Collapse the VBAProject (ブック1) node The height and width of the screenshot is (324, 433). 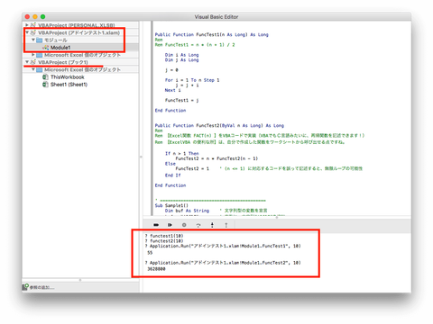27,62
